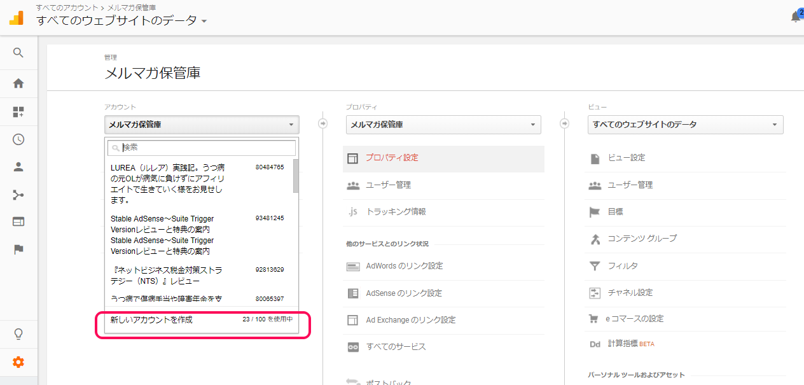Click the Discover lightbulb icon

(x=18, y=334)
